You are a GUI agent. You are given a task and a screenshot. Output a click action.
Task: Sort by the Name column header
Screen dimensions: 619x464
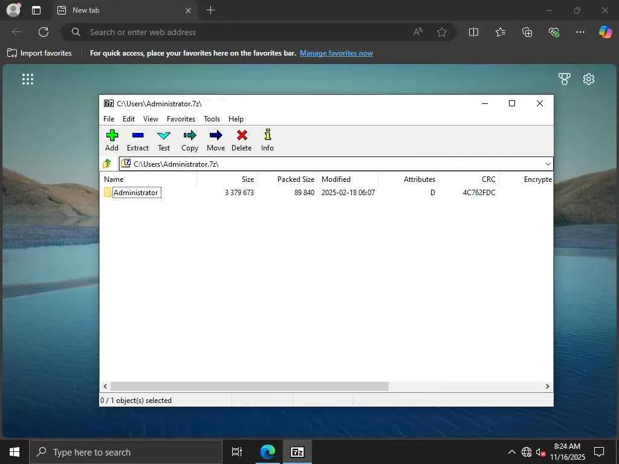tap(148, 179)
